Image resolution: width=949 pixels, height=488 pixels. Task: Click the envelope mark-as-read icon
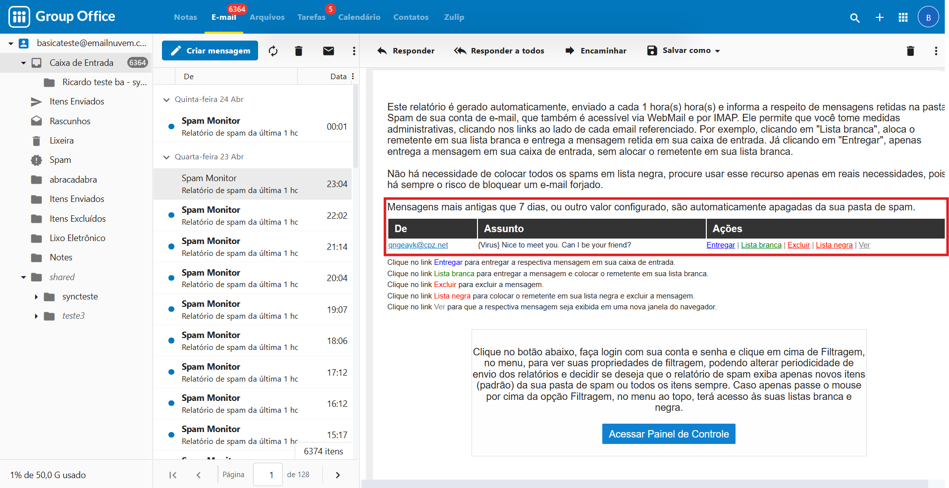[328, 51]
